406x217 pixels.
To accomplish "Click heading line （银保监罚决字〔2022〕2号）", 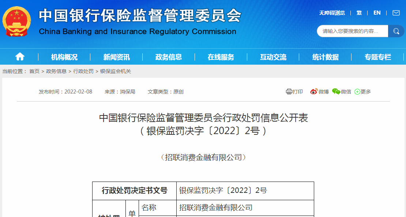I will (x=203, y=131).
